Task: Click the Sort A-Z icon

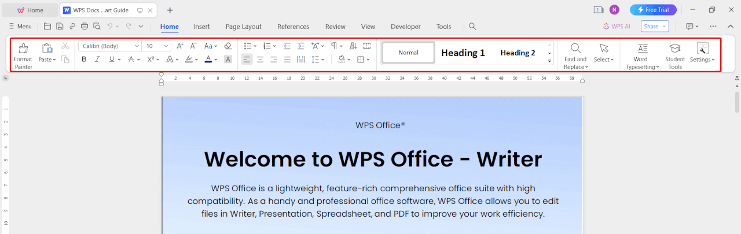Action: (x=354, y=46)
